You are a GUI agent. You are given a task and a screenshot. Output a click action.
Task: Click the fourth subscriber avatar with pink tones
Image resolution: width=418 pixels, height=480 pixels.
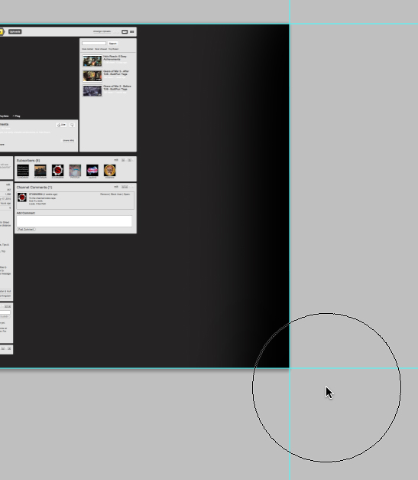coord(75,170)
